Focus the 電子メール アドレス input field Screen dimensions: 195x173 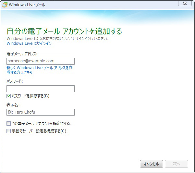click(41, 61)
